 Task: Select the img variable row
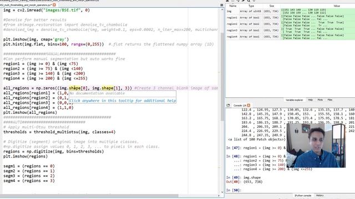[291, 11]
